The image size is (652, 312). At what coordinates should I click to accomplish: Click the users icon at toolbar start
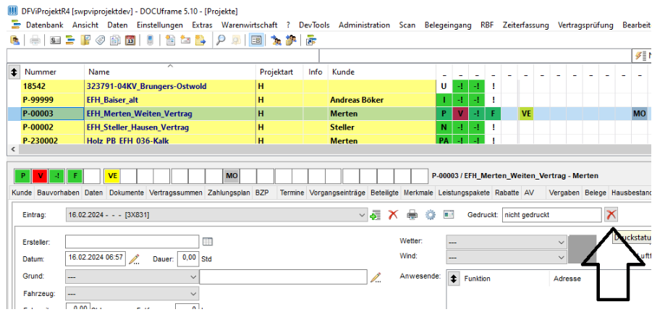[x=14, y=41]
